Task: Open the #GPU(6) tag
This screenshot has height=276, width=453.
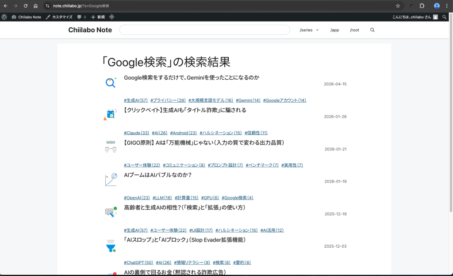Action: click(210, 198)
